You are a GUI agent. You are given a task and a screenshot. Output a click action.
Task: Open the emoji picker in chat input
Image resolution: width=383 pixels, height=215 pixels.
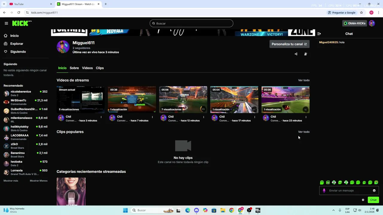coord(374,191)
